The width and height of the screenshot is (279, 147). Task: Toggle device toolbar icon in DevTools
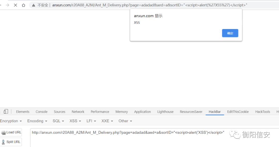(6, 111)
